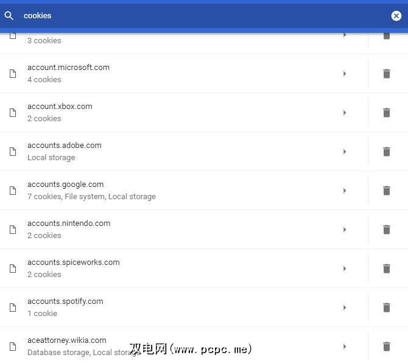Image resolution: width=408 pixels, height=363 pixels.
Task: Click the file icon beside account.xbox.com
Action: [x=13, y=113]
